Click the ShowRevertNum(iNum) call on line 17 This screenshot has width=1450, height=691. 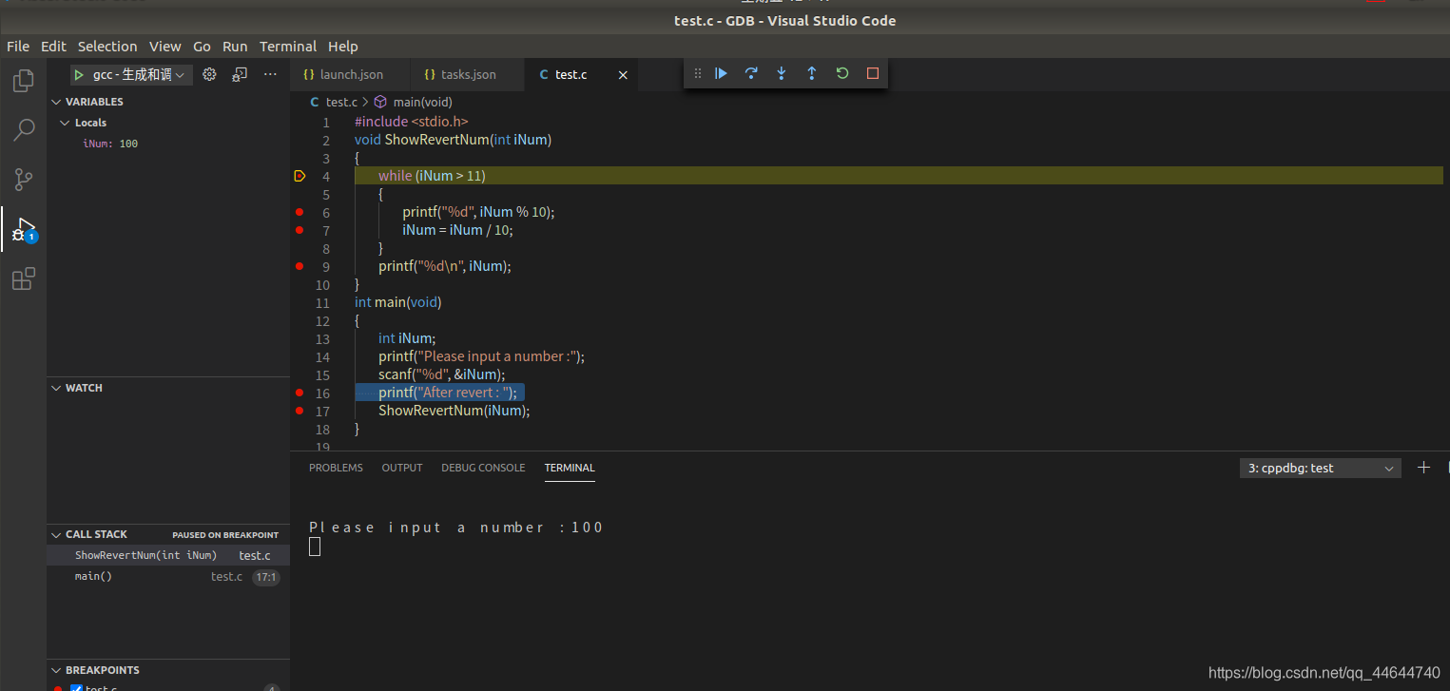pyautogui.click(x=454, y=411)
